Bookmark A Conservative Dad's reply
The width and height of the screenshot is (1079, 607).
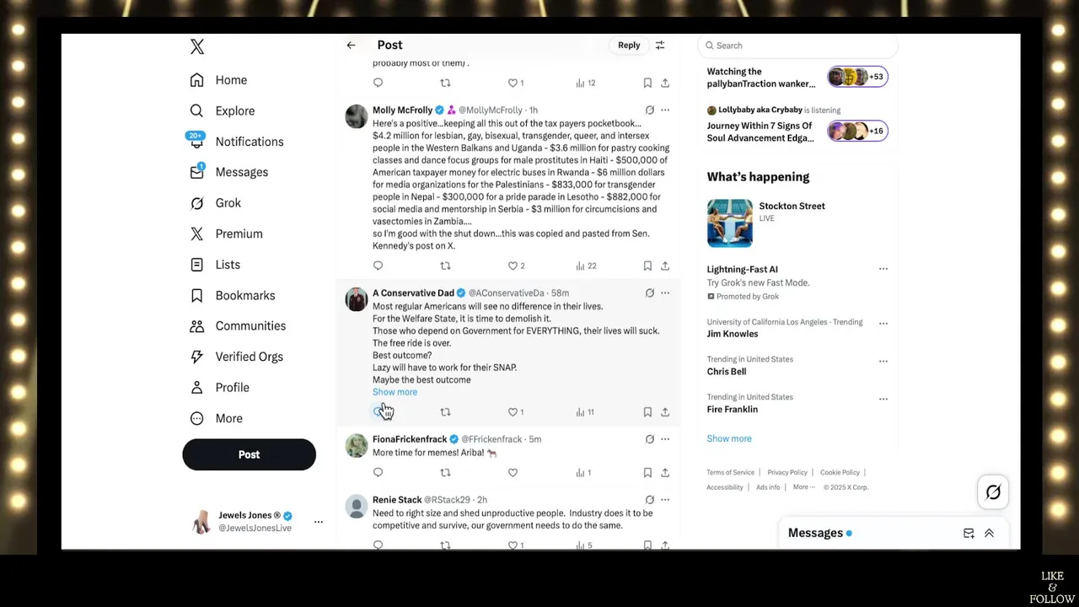pyautogui.click(x=647, y=412)
